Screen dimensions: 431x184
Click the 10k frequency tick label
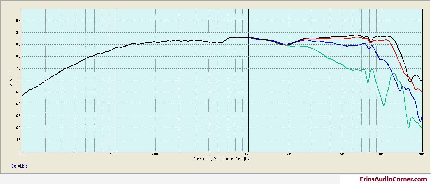tap(380, 155)
